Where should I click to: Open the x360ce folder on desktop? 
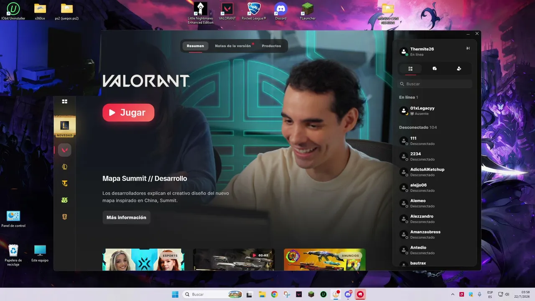tap(40, 11)
